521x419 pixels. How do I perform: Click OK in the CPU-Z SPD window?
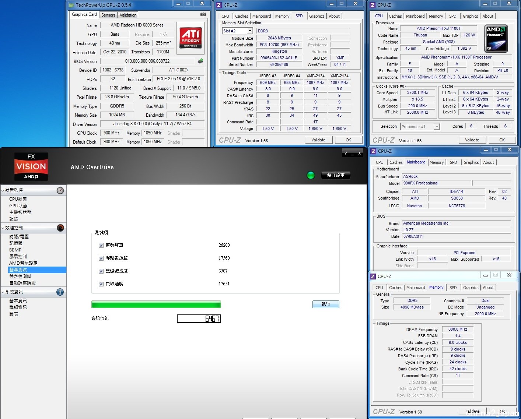point(348,140)
